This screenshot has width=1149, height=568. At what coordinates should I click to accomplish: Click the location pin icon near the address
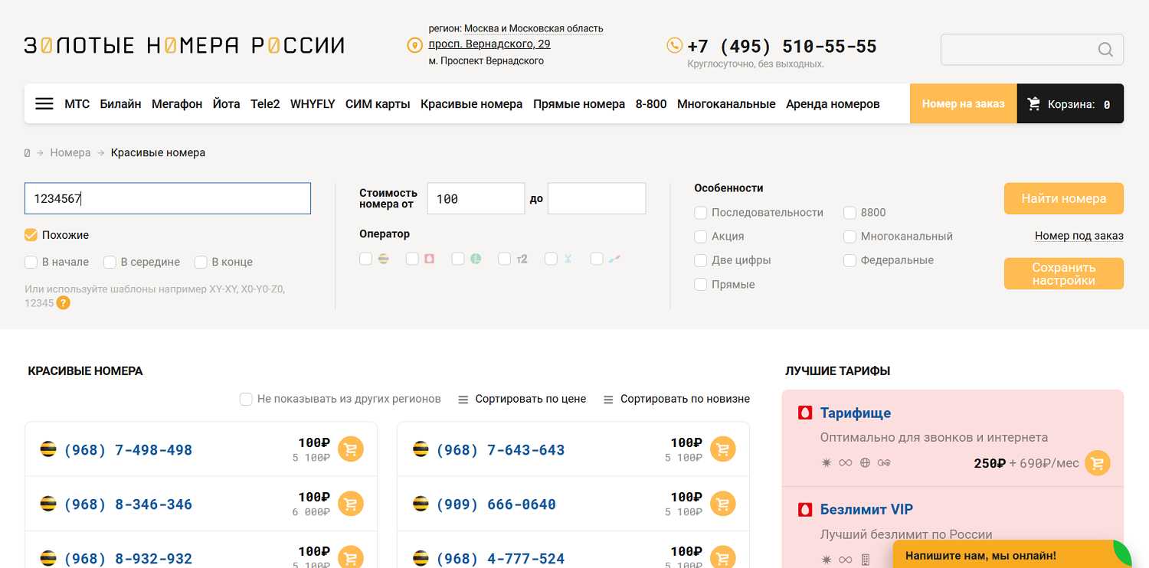(414, 46)
